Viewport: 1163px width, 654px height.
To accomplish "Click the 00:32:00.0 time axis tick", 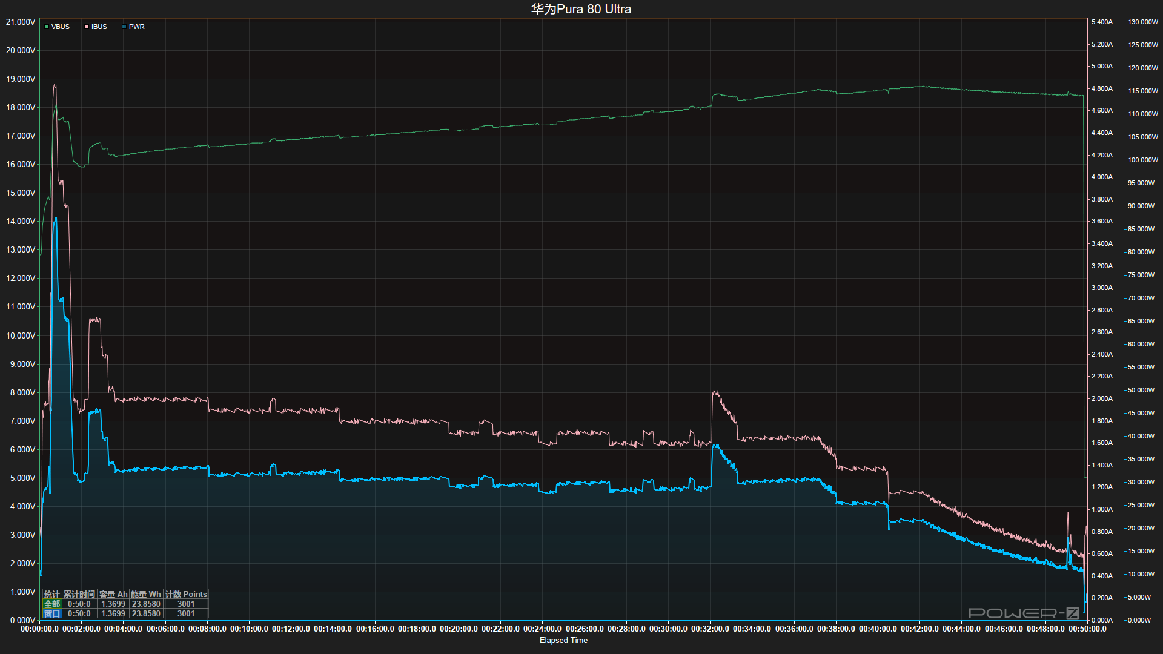I will 710,629.
